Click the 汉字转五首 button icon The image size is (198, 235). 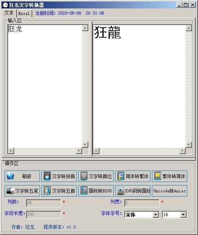pyautogui.click(x=47, y=191)
